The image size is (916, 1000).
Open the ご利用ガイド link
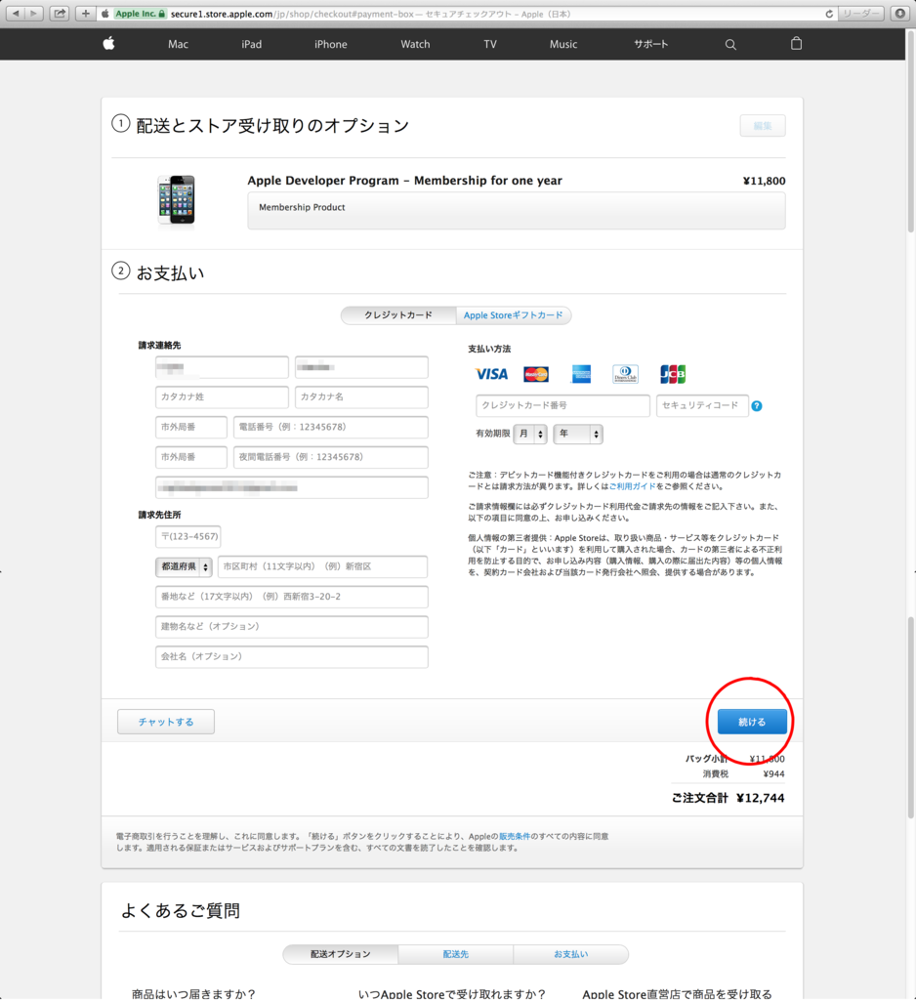pyautogui.click(x=632, y=486)
